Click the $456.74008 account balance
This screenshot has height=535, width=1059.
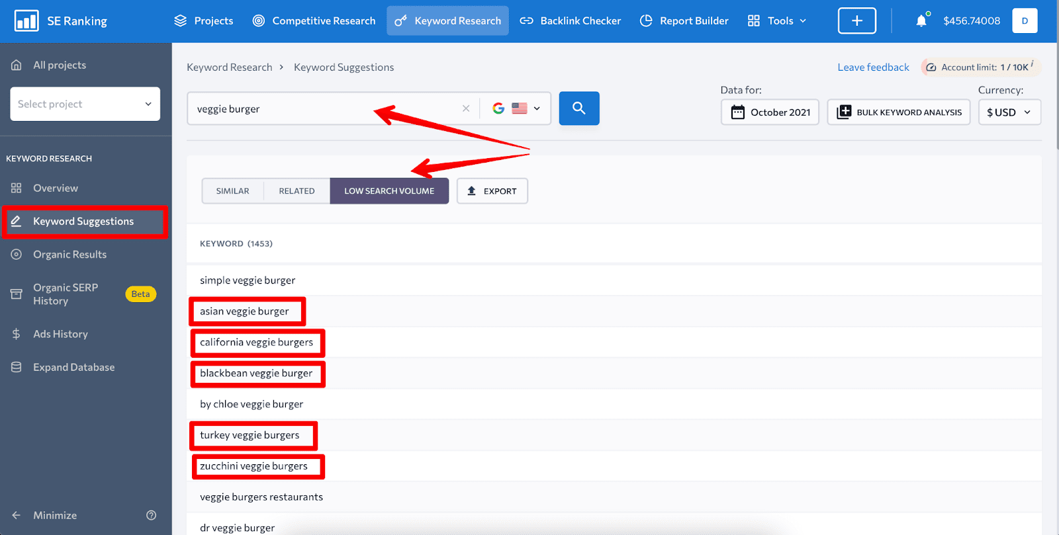click(972, 21)
